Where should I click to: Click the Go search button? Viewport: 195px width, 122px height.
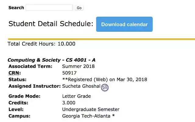[79, 8]
